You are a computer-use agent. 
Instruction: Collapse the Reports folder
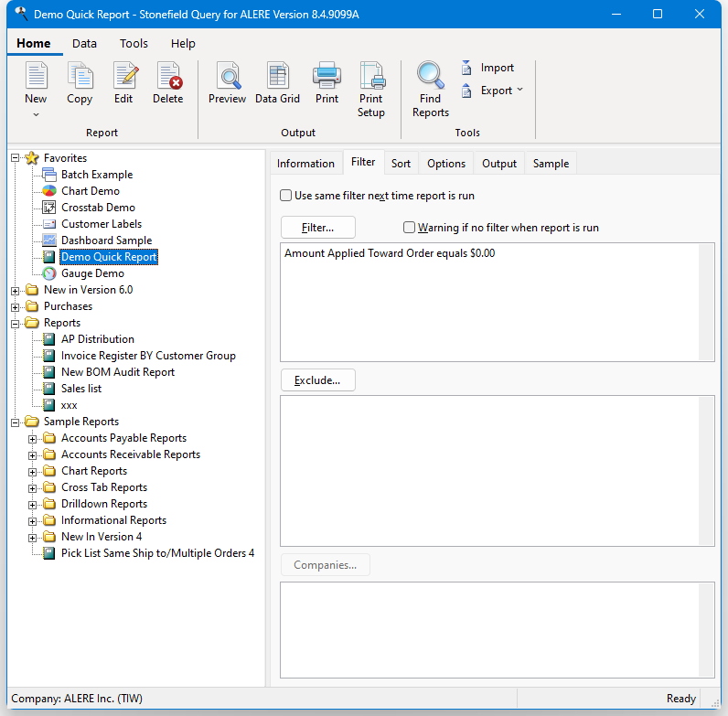(16, 324)
